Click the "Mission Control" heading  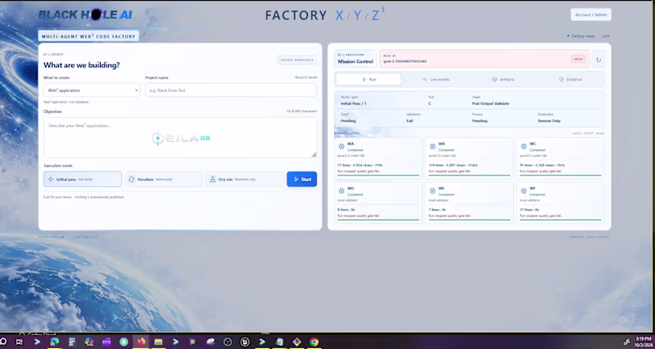[355, 61]
